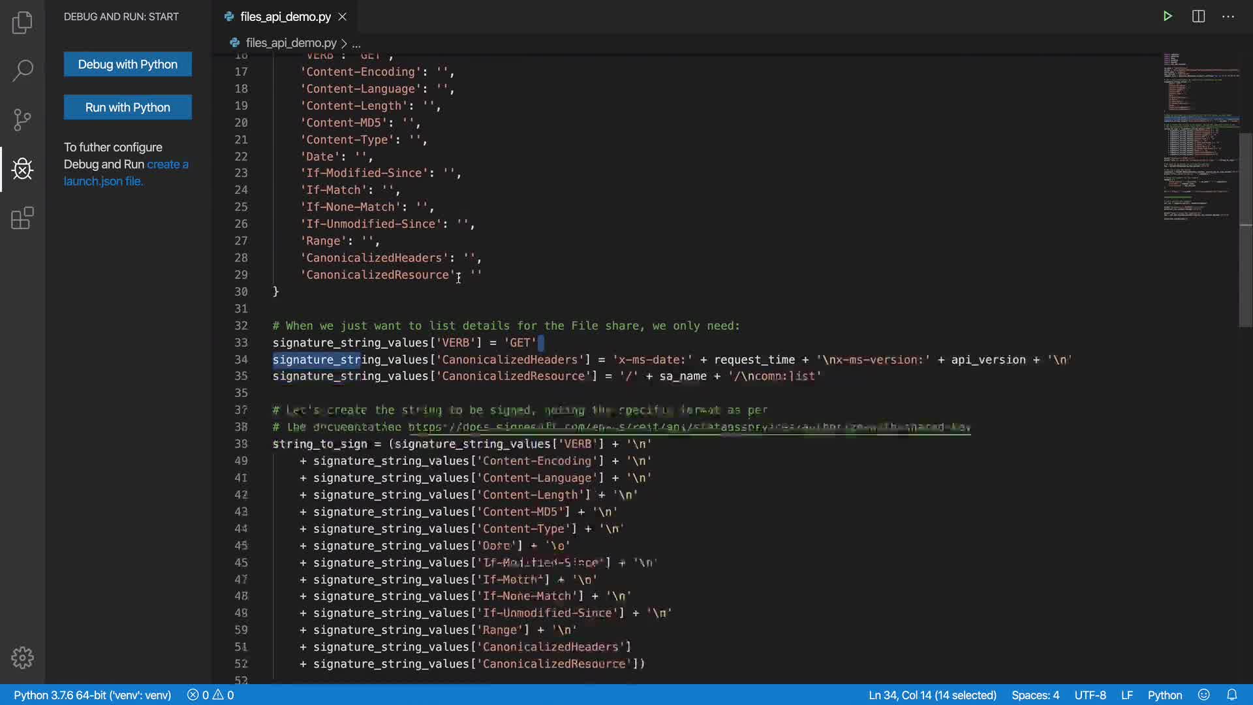Select the Debug and Run bug icon
The width and height of the screenshot is (1253, 705).
(22, 169)
